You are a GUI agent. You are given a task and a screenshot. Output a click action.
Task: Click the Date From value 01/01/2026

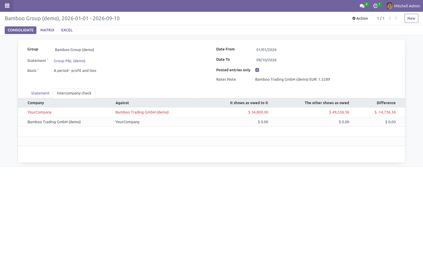coord(266,50)
